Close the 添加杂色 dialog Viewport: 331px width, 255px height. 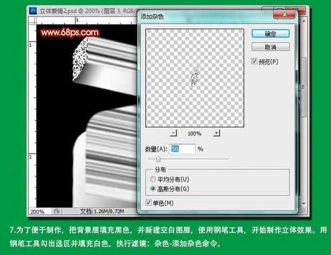coord(284,14)
